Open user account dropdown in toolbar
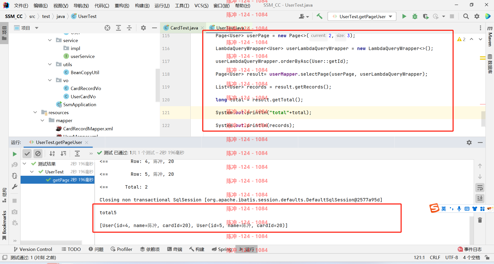This screenshot has width=494, height=264. tap(304, 16)
